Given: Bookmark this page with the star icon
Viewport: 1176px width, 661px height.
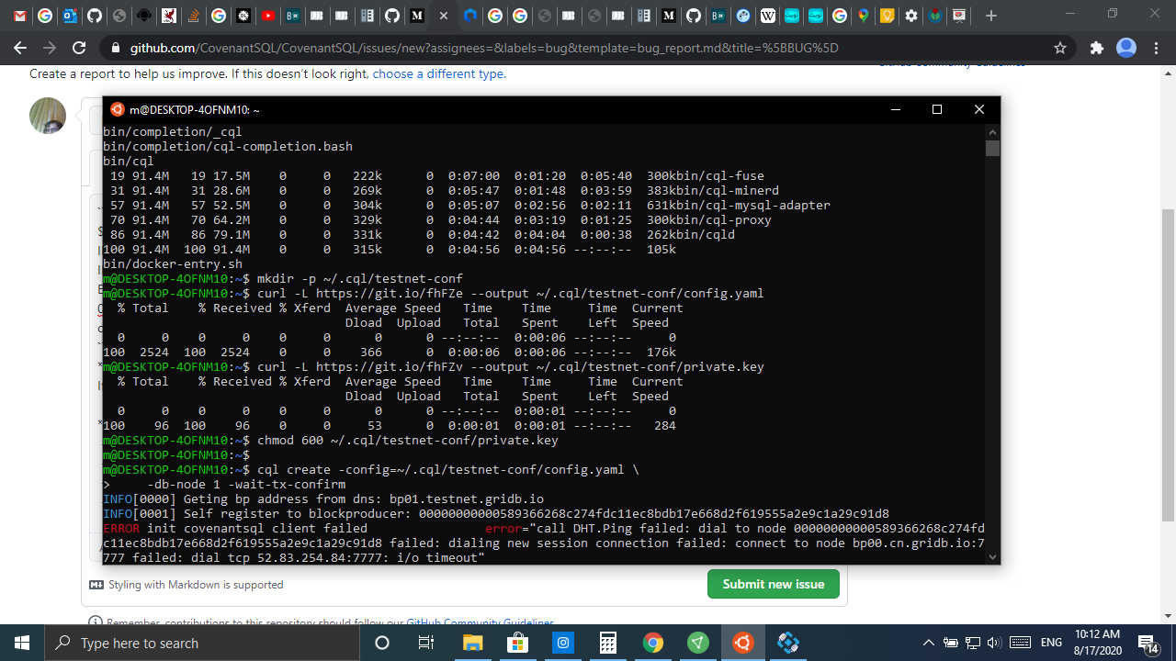Looking at the screenshot, I should pos(1060,48).
